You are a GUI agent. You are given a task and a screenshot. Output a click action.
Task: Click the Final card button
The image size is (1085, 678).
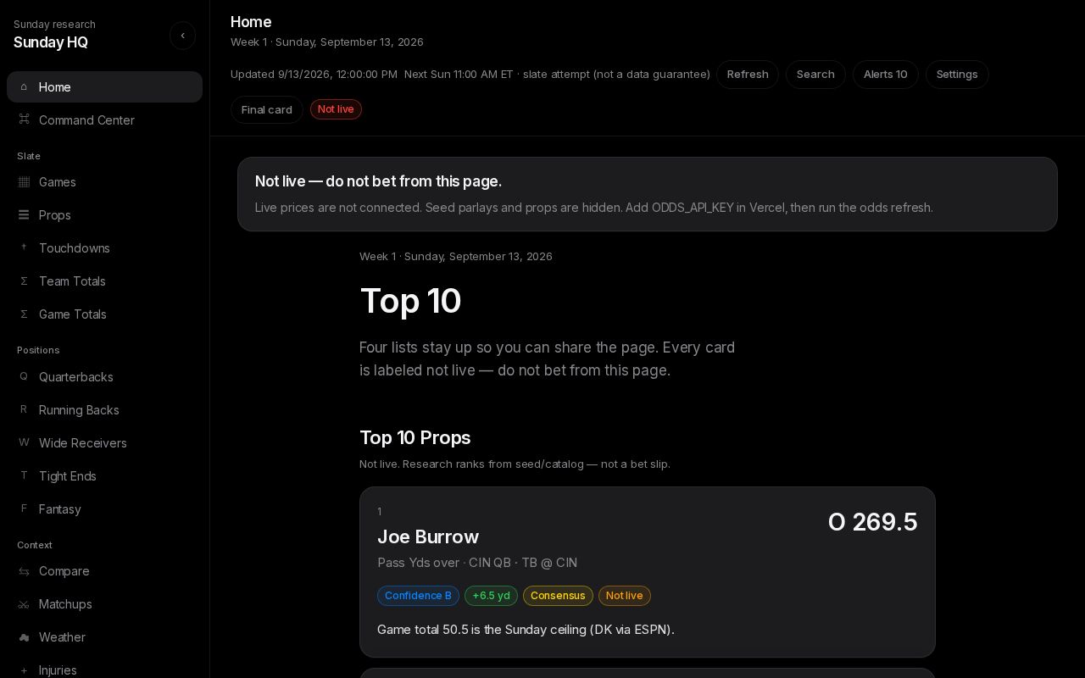point(267,109)
